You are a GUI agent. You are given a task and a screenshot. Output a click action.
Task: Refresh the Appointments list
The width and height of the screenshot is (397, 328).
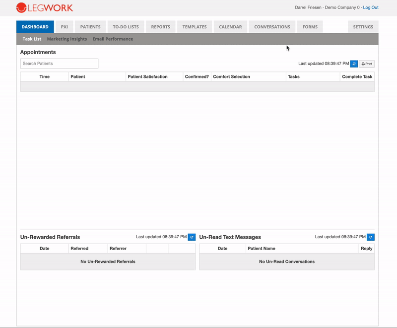click(x=354, y=64)
